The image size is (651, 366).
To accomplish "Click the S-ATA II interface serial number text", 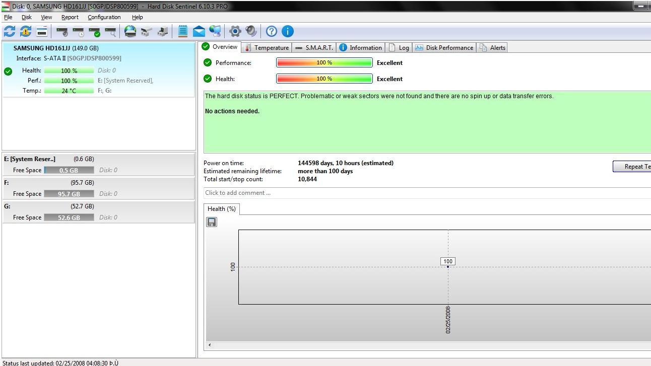I will pos(94,58).
